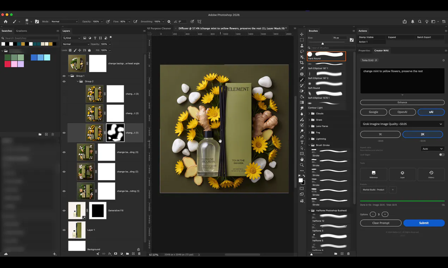Hide the Generative Fill layer
Screen dimensions: 448x268
pyautogui.click(x=64, y=211)
